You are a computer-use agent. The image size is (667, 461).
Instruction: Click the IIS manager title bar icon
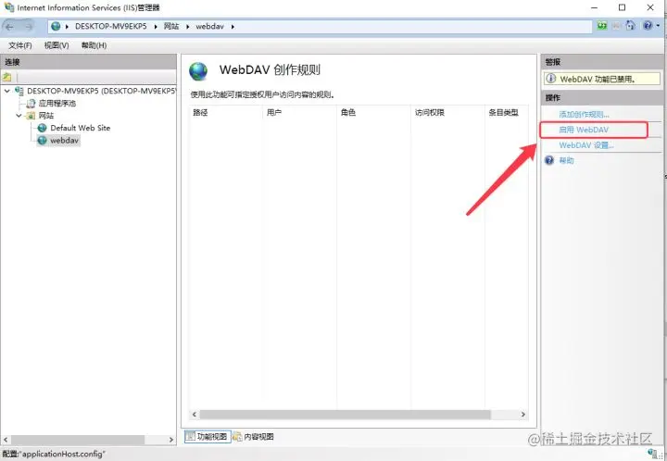click(x=9, y=7)
